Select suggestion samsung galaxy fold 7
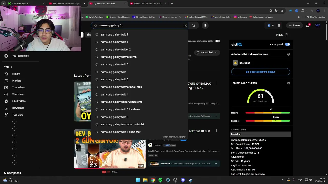This screenshot has width=328, height=184. [139, 34]
